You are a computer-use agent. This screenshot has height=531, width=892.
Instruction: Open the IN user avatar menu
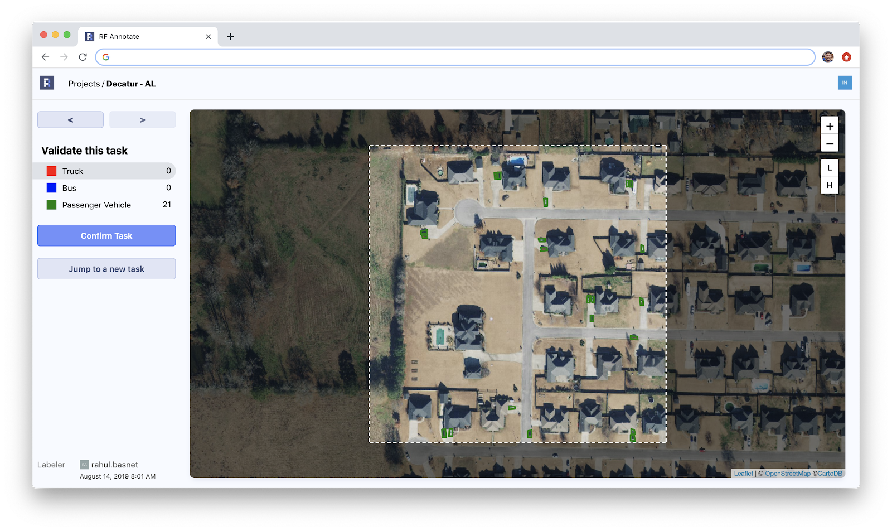(845, 83)
